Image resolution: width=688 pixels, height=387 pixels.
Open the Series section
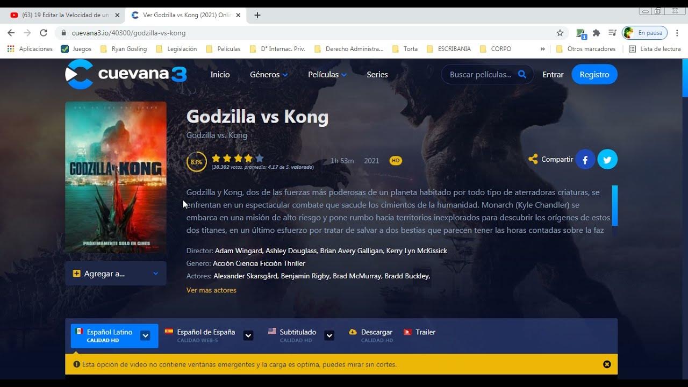click(377, 75)
